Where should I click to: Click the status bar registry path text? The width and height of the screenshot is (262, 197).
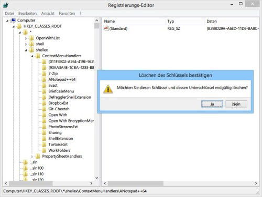click(x=75, y=191)
